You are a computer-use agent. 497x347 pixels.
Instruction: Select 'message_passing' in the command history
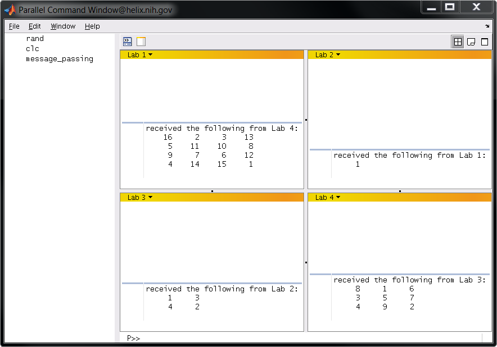[60, 58]
